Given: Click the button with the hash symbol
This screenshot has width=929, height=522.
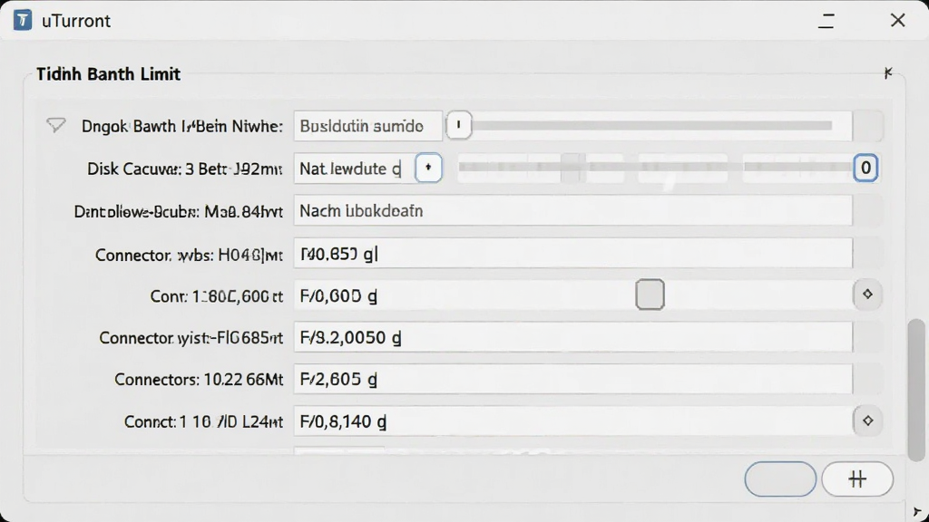Looking at the screenshot, I should (857, 478).
